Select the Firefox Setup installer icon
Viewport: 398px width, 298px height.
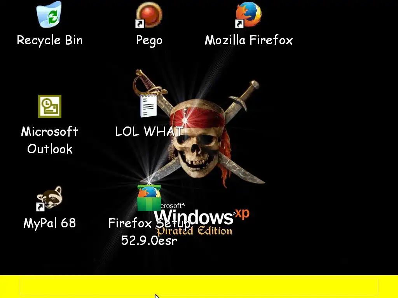tap(149, 198)
